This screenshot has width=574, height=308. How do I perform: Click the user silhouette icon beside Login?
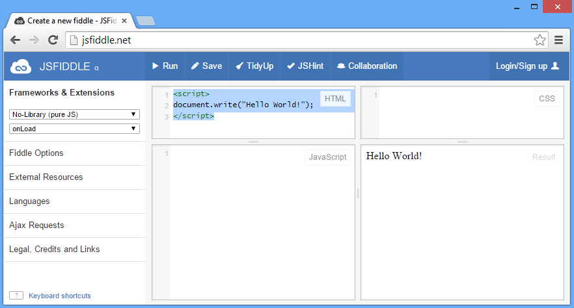tap(555, 66)
